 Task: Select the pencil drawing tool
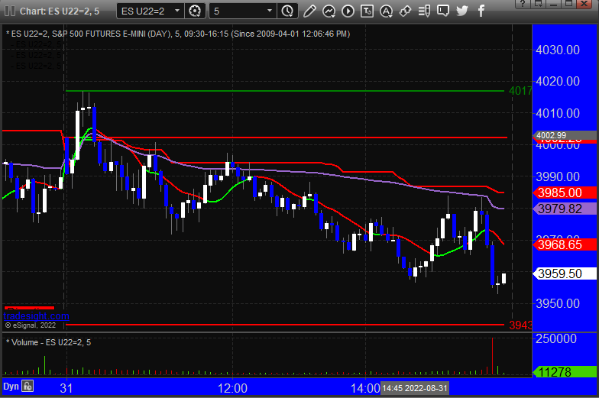click(309, 11)
